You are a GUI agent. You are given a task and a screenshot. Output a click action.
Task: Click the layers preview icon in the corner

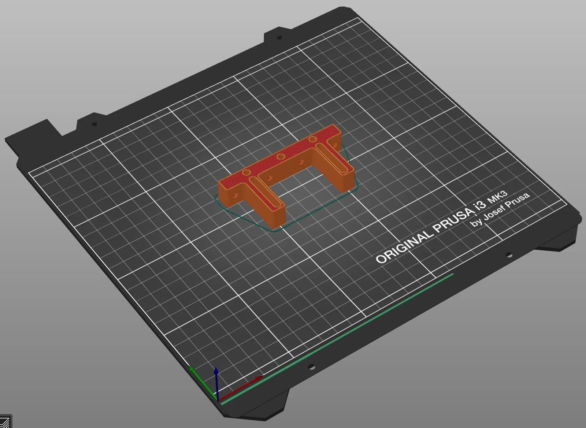point(5,421)
